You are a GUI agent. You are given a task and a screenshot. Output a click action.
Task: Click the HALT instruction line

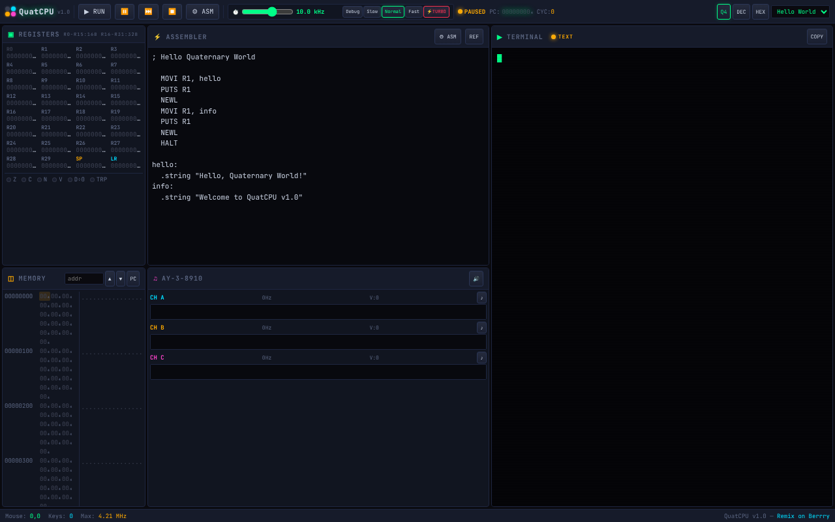pyautogui.click(x=169, y=144)
